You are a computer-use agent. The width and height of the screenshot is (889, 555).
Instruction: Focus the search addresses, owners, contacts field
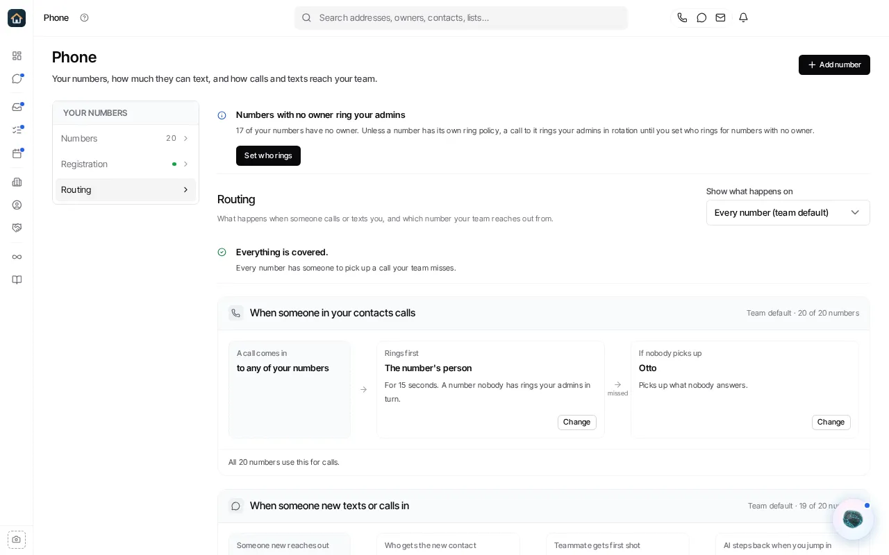click(461, 18)
